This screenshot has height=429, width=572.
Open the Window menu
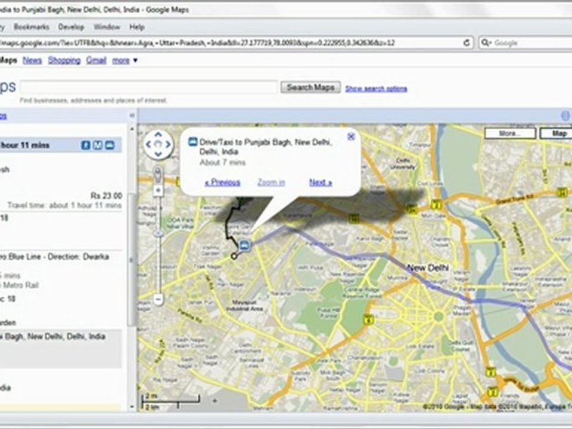tap(107, 27)
